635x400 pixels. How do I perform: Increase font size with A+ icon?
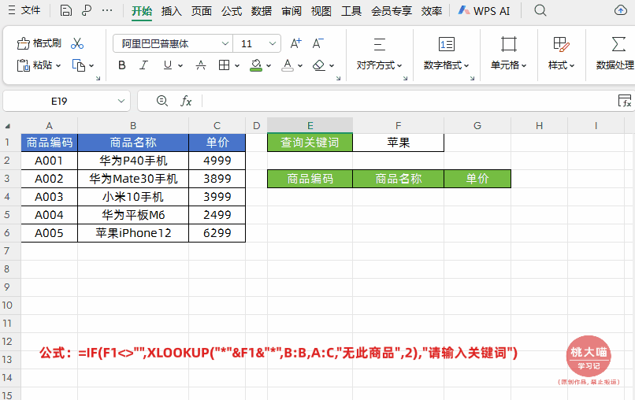point(295,43)
